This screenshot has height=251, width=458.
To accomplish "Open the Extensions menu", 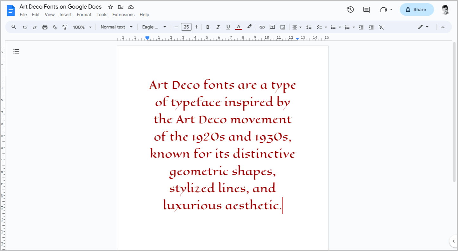I will pyautogui.click(x=123, y=15).
